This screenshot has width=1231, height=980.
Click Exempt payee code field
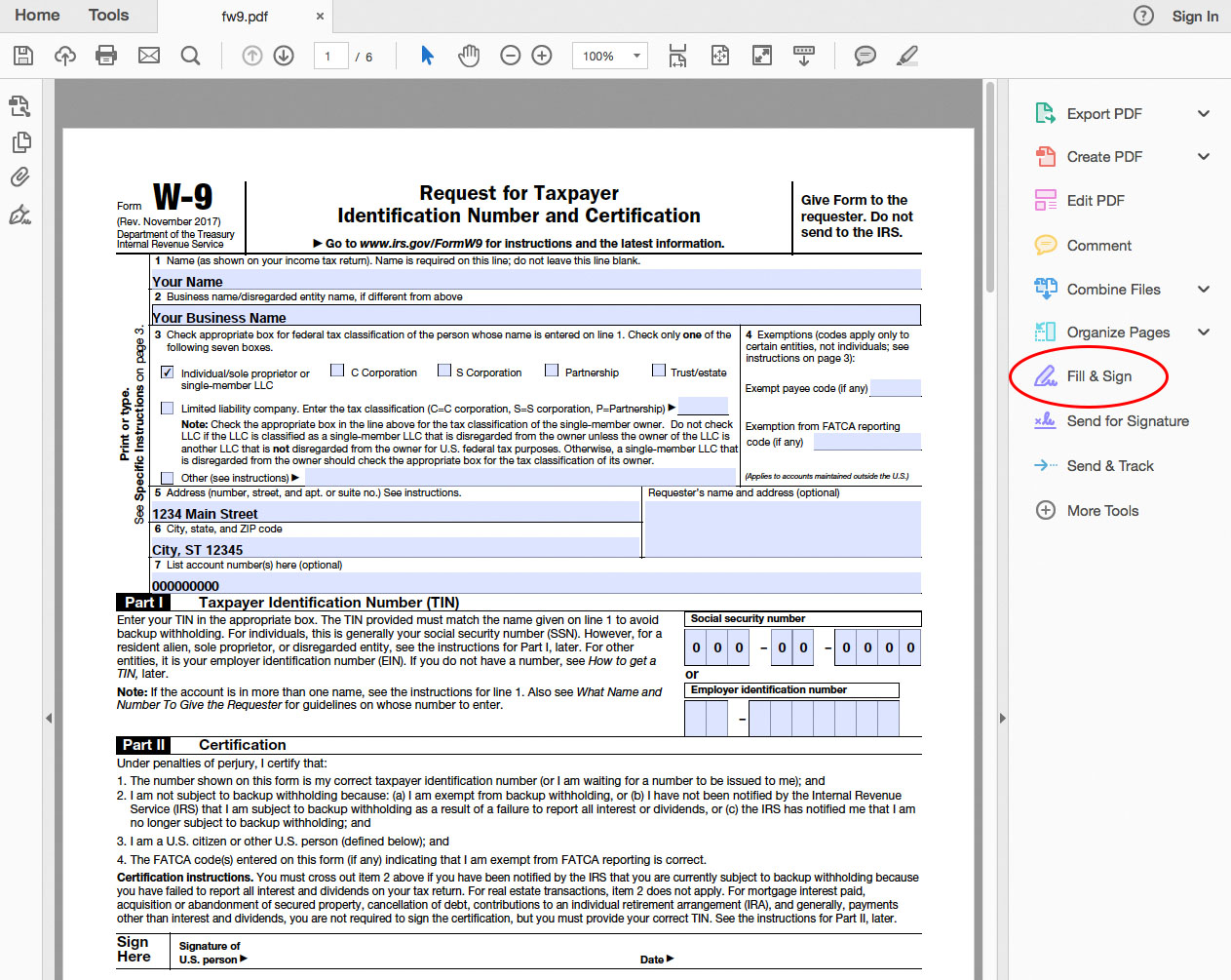pyautogui.click(x=896, y=387)
